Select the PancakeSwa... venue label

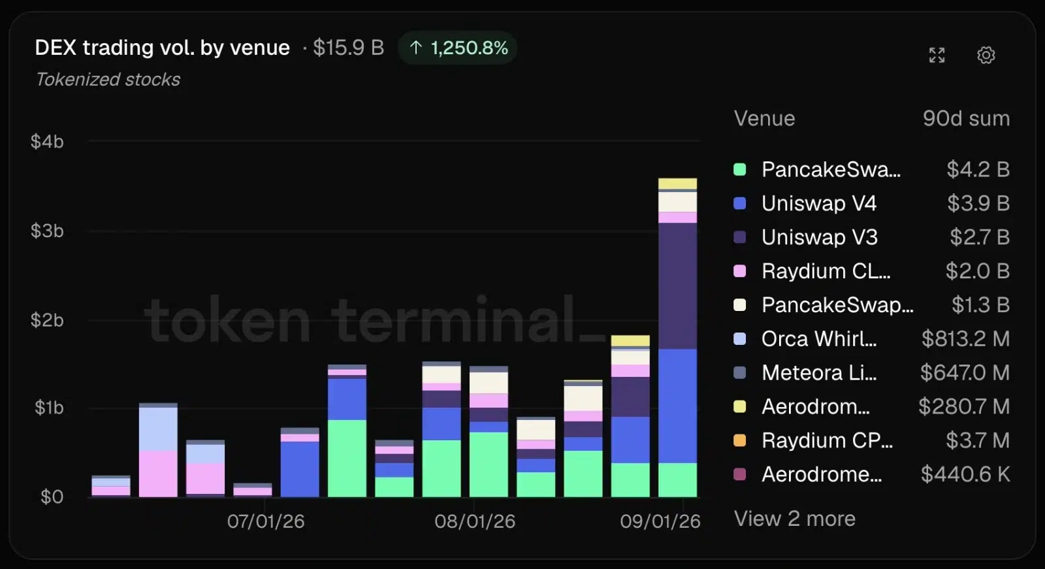tap(831, 170)
